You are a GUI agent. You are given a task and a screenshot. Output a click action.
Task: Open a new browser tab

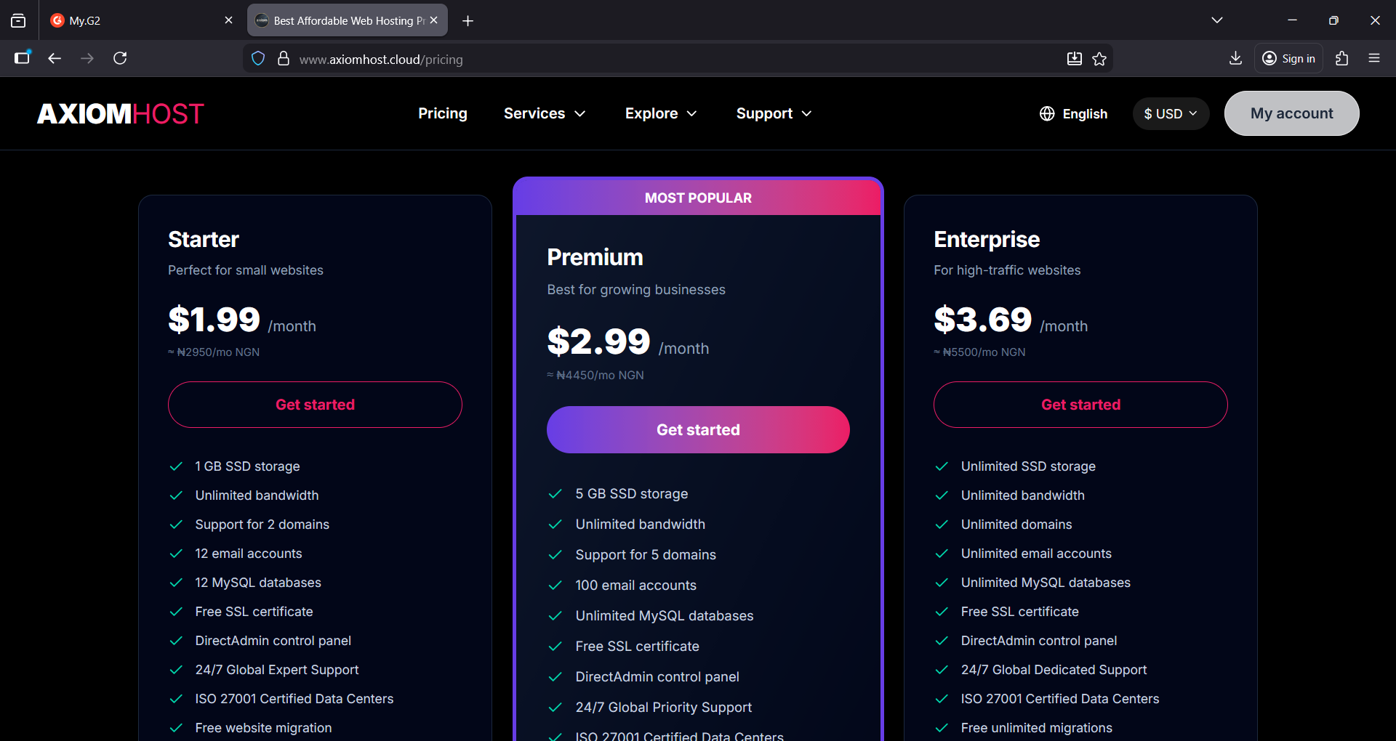click(x=468, y=21)
